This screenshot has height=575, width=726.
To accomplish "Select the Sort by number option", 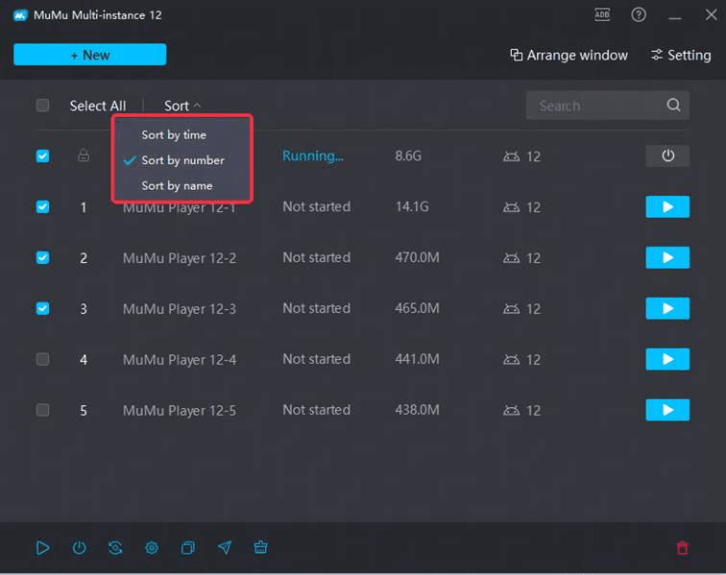I will click(x=182, y=160).
